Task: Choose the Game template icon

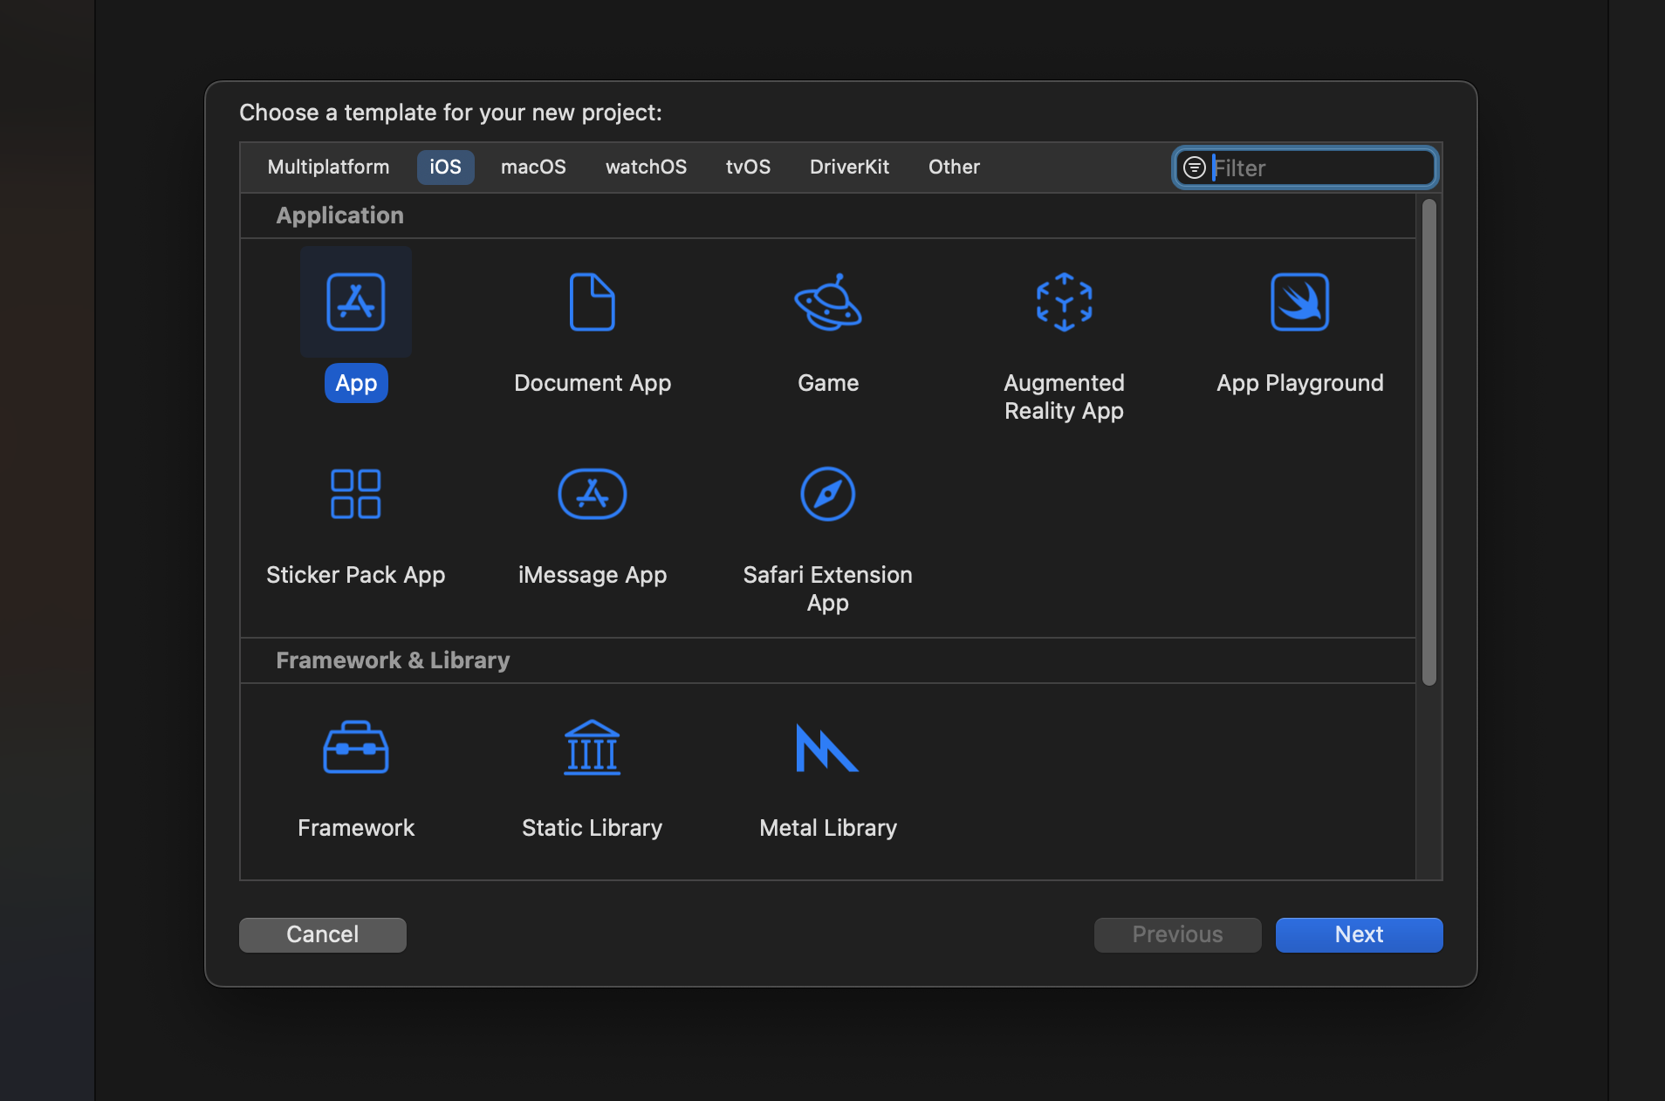Action: [x=828, y=302]
